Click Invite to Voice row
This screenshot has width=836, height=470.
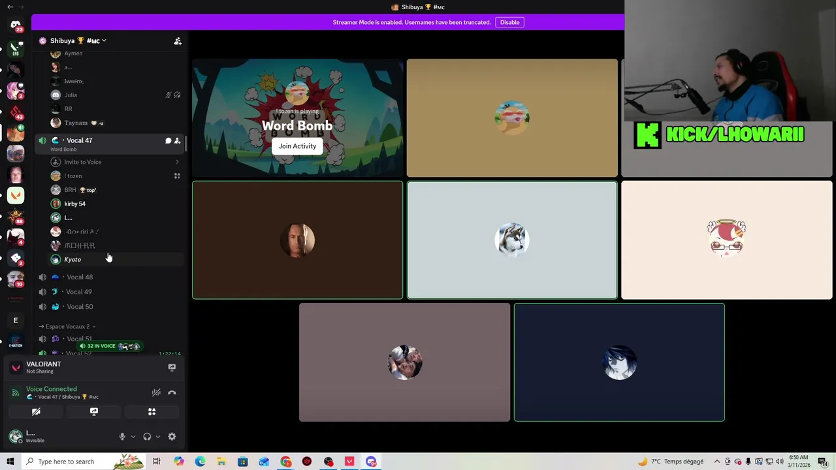114,162
